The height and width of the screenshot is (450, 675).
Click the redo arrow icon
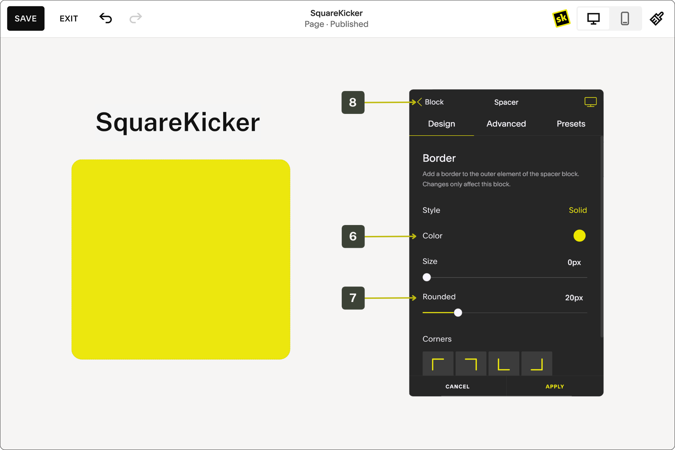click(136, 18)
